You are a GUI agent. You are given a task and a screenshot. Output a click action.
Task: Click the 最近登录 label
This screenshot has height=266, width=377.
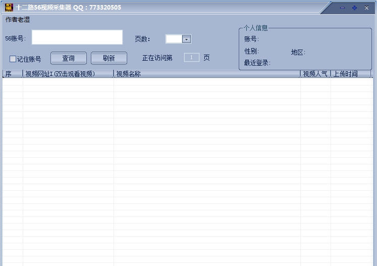click(257, 63)
